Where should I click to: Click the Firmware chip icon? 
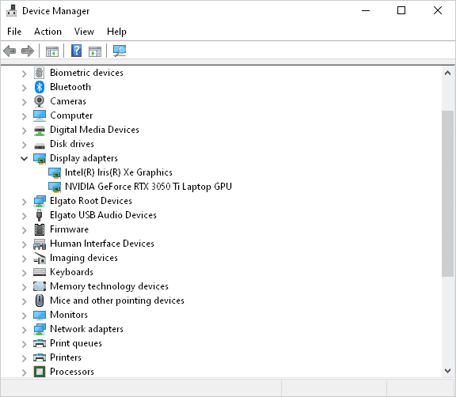click(x=40, y=229)
